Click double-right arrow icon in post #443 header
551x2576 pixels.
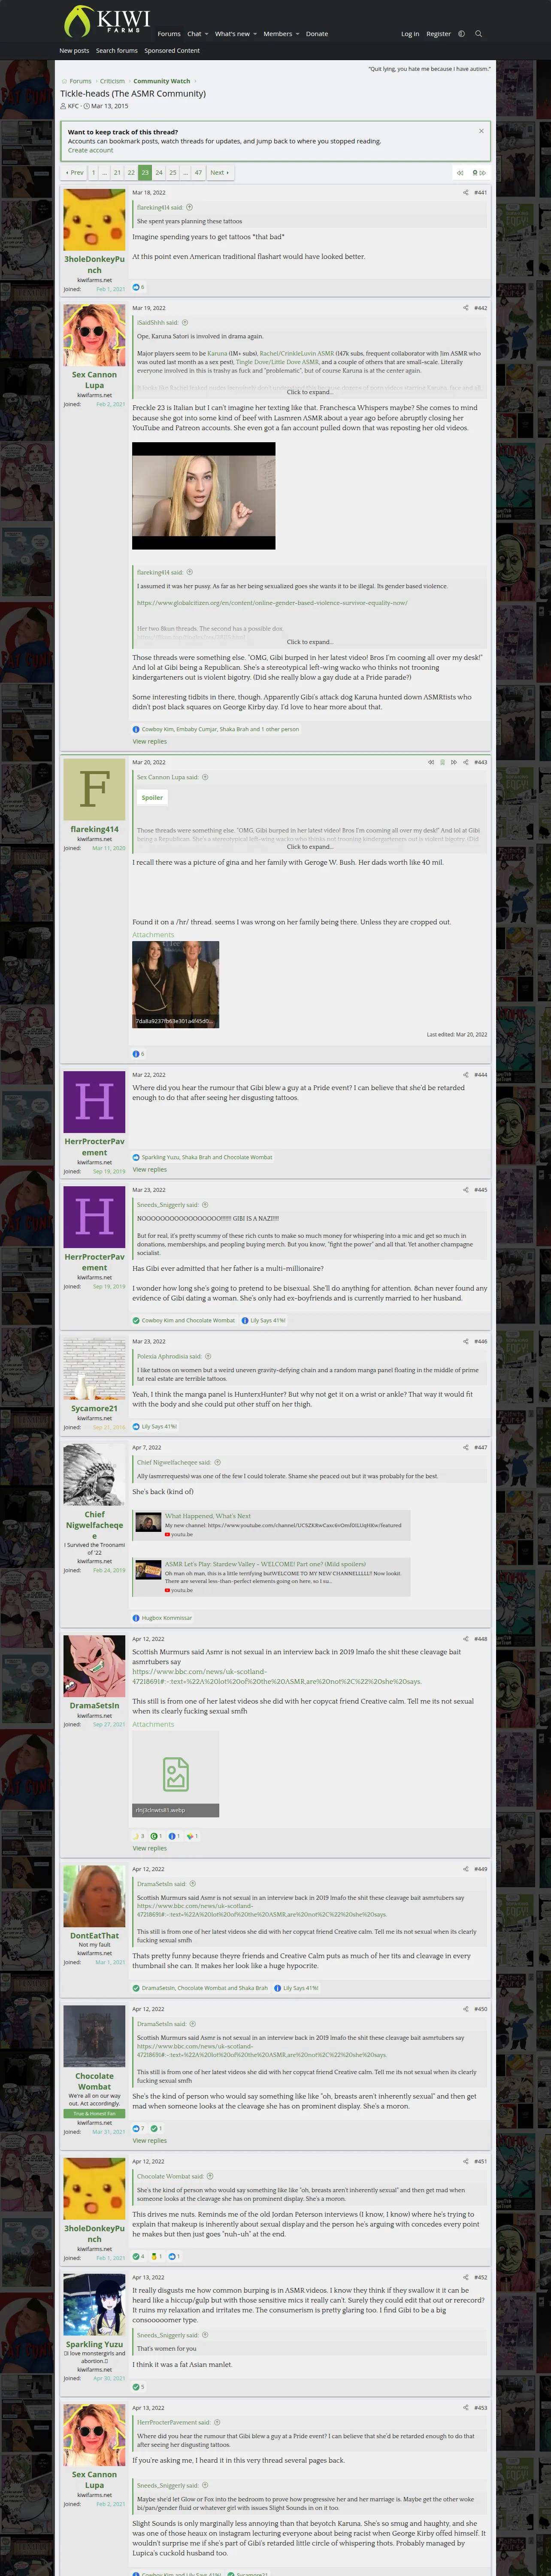(453, 762)
